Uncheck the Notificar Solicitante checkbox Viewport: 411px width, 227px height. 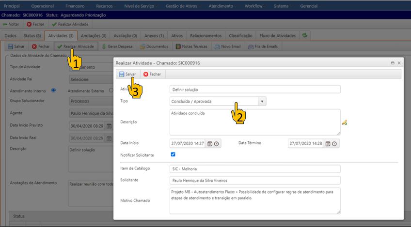(173, 154)
